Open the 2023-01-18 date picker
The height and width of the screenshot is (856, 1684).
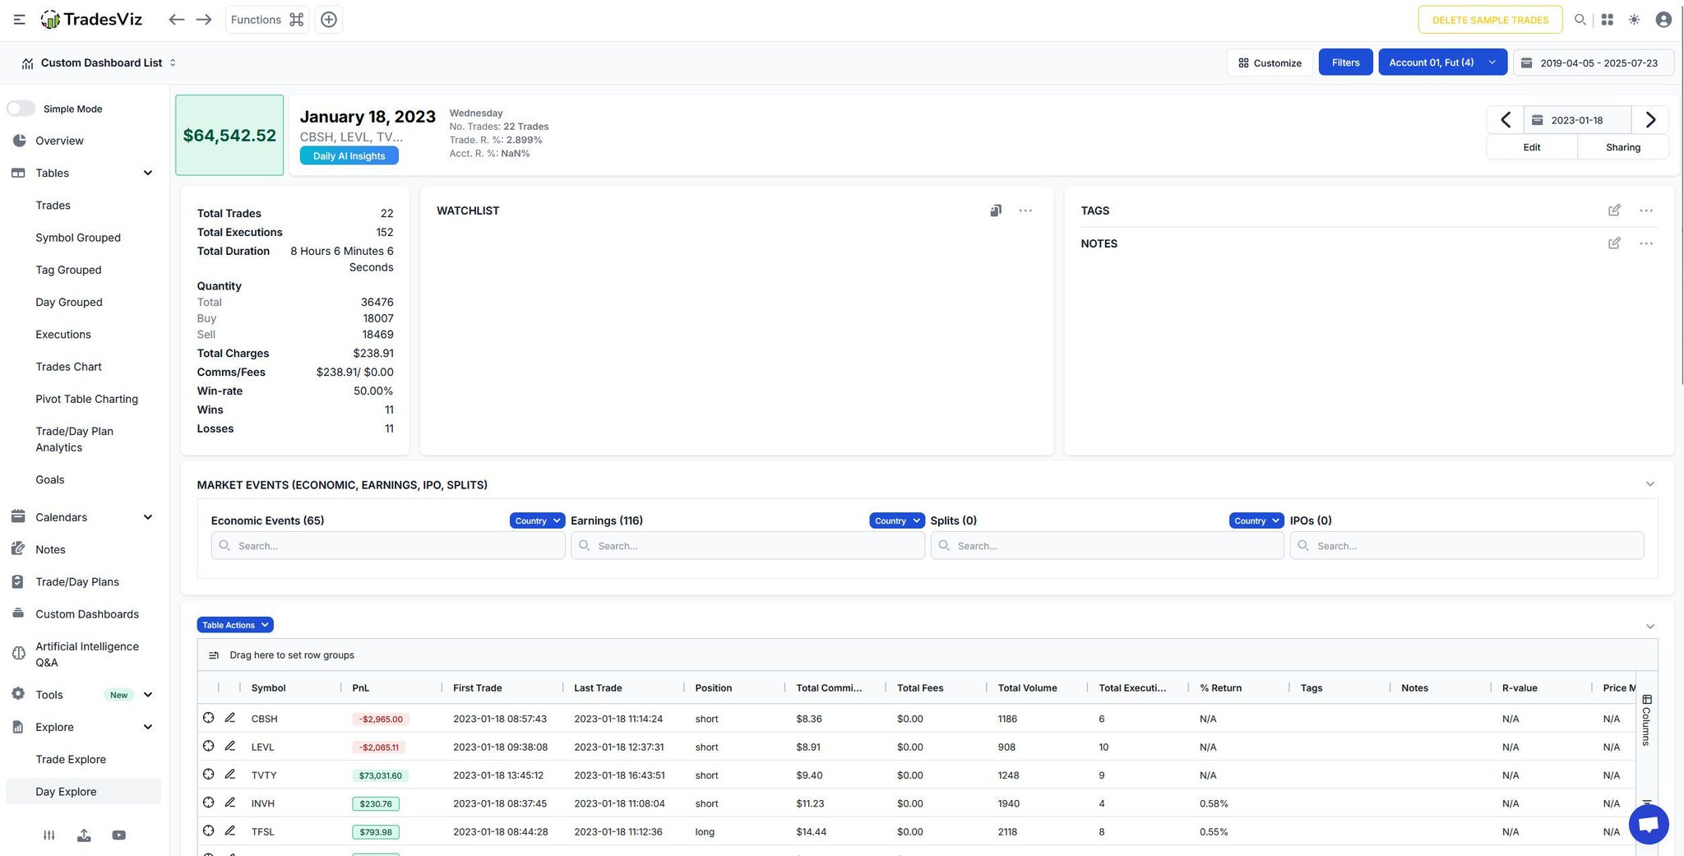[x=1577, y=120]
